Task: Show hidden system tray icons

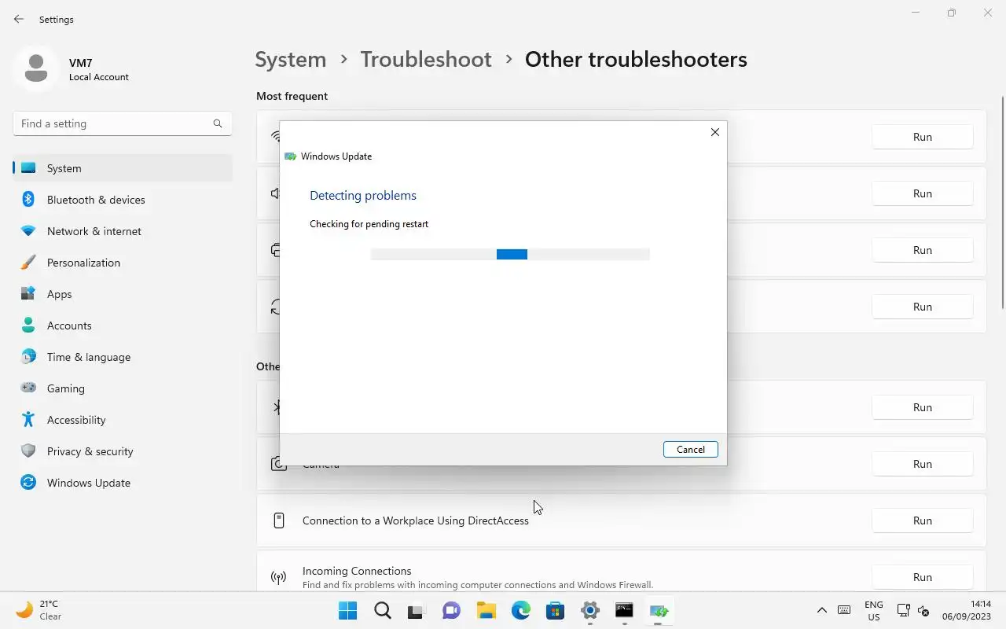Action: click(822, 610)
